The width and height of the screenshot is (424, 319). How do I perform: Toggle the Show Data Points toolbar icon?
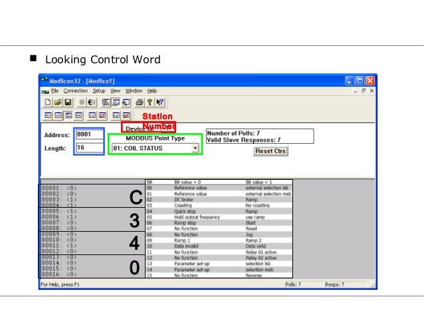(116, 102)
